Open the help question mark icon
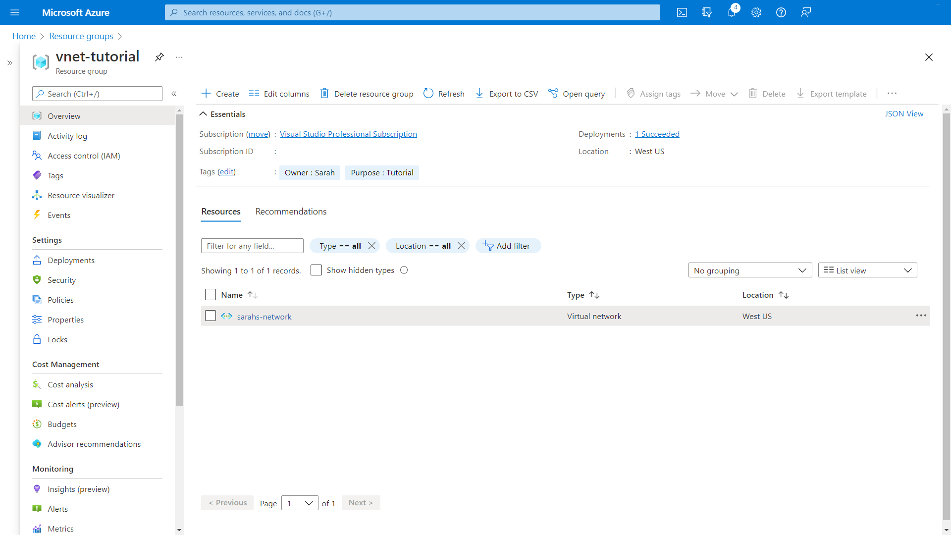The width and height of the screenshot is (951, 535). [781, 12]
